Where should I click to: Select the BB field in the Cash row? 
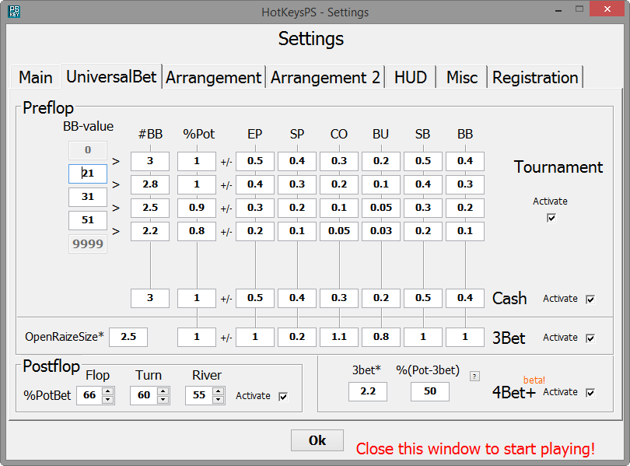(x=465, y=298)
